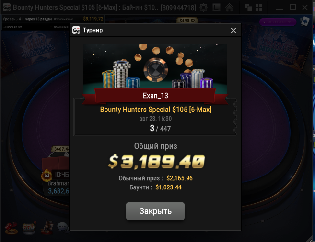
Task: Open settings gear in title bar
Action: (203, 8)
